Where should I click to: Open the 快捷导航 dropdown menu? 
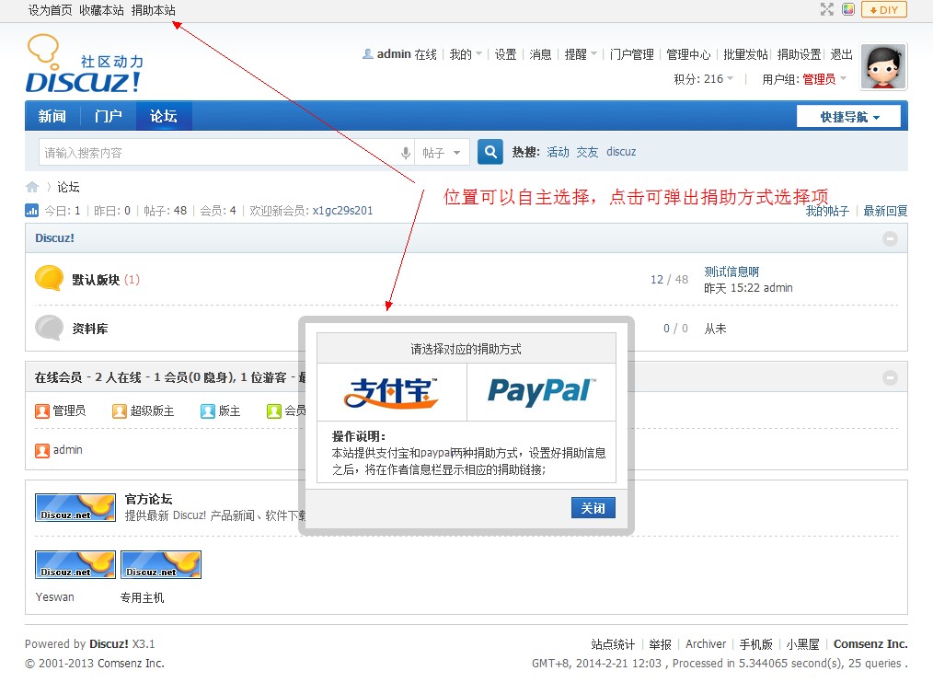pyautogui.click(x=847, y=116)
